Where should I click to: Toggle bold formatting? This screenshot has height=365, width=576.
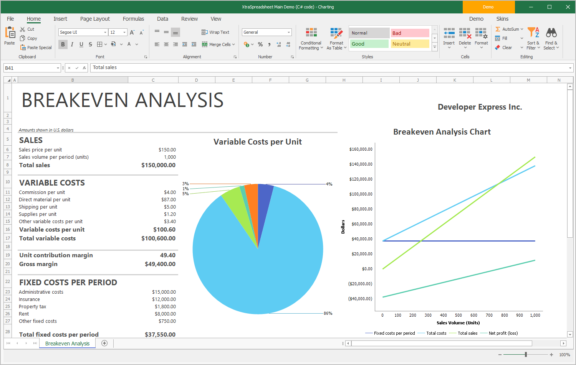[x=63, y=44]
